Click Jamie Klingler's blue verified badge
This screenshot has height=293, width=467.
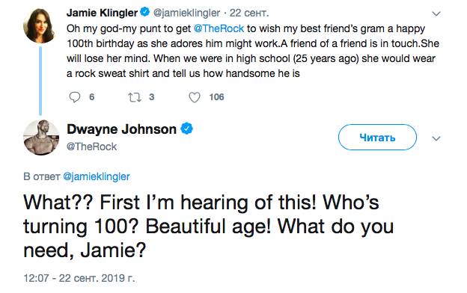click(x=144, y=12)
